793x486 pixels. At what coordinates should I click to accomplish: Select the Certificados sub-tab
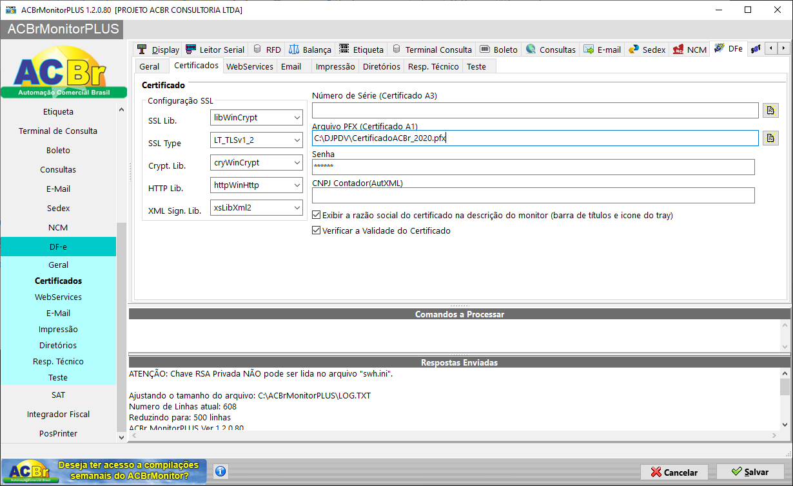197,66
